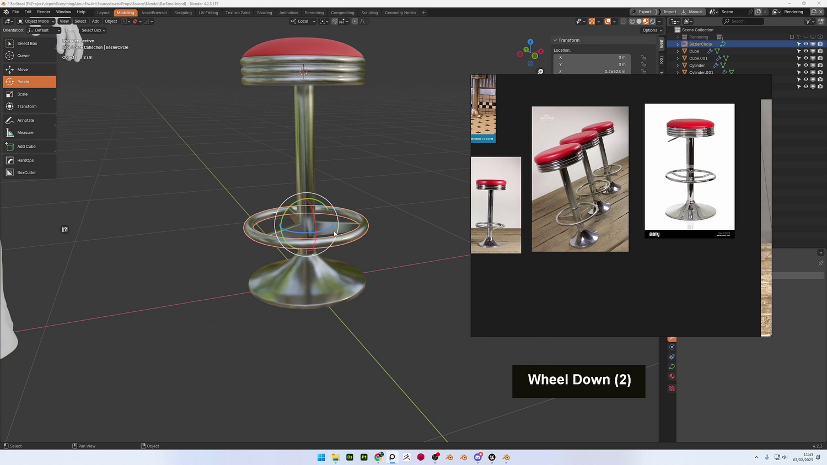The image size is (827, 465).
Task: Hide the Cube object in viewport
Action: 805,51
